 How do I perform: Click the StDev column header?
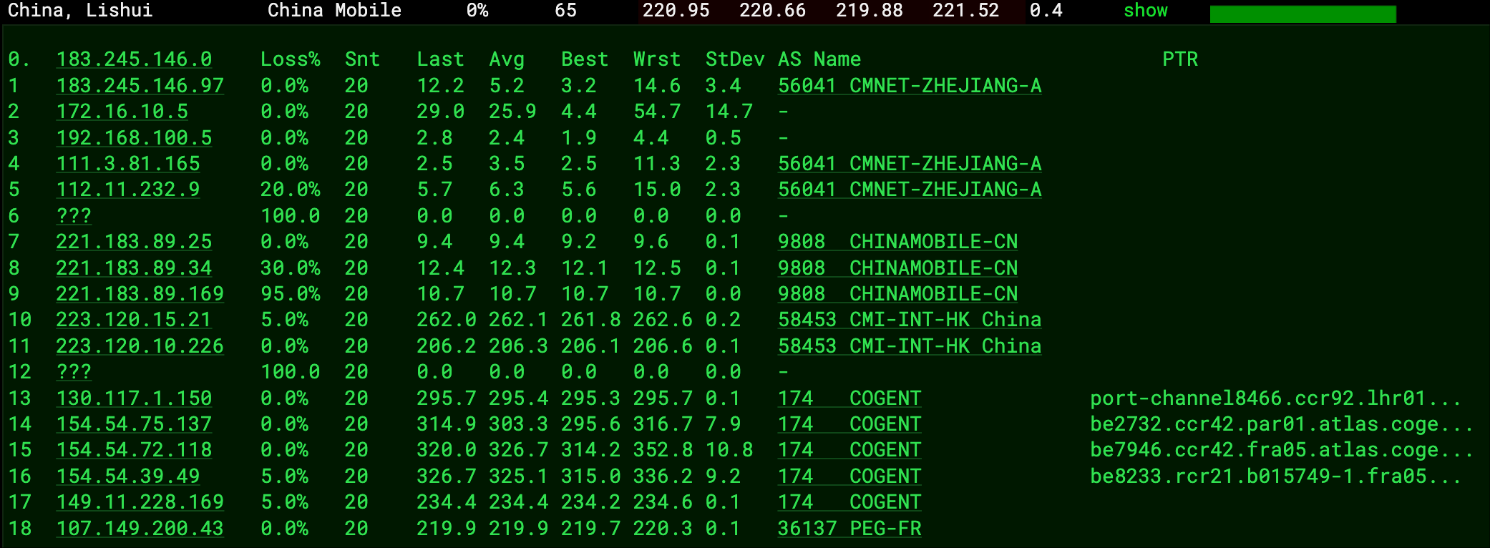[x=735, y=59]
